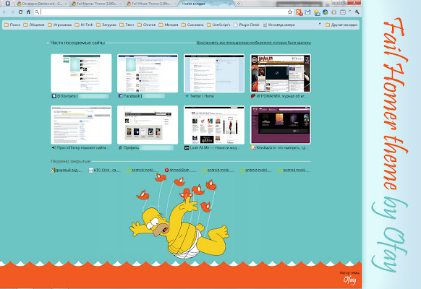Click the grey round extension icon
Screen dimensions: 421x289
[x=334, y=12]
